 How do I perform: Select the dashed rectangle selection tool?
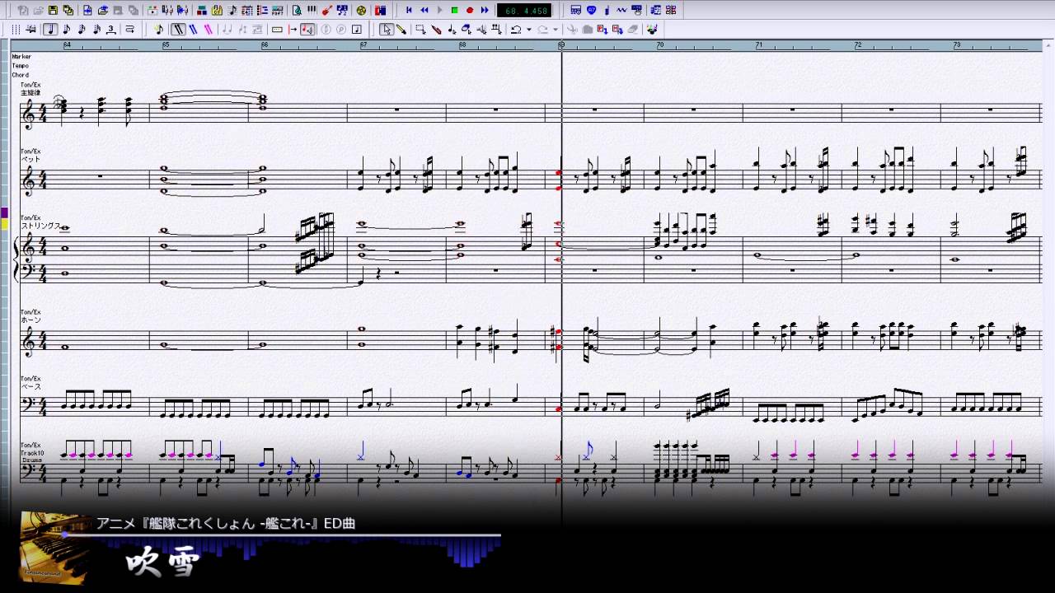tap(420, 30)
